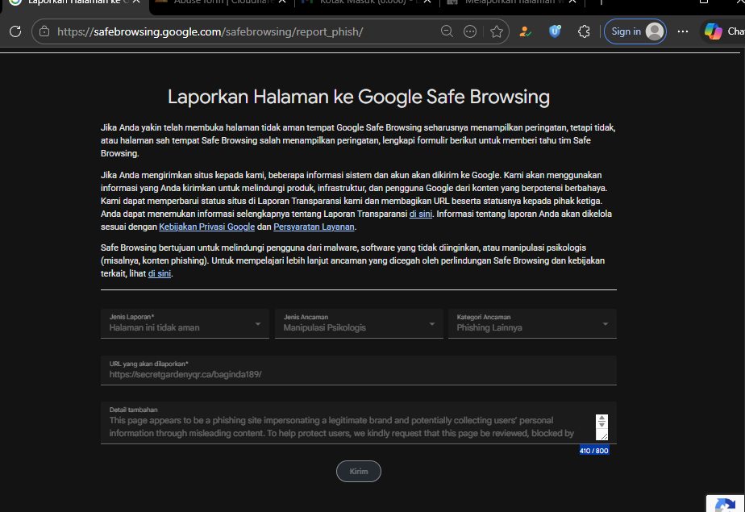The width and height of the screenshot is (745, 512).
Task: Open a new browser tab
Action: coord(601,2)
